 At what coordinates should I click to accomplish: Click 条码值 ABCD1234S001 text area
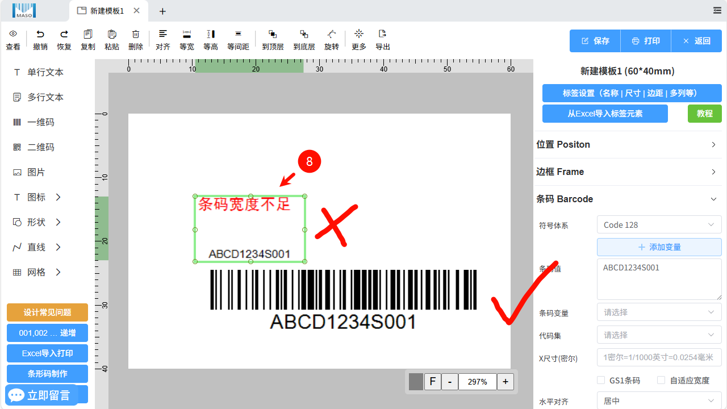pos(659,279)
